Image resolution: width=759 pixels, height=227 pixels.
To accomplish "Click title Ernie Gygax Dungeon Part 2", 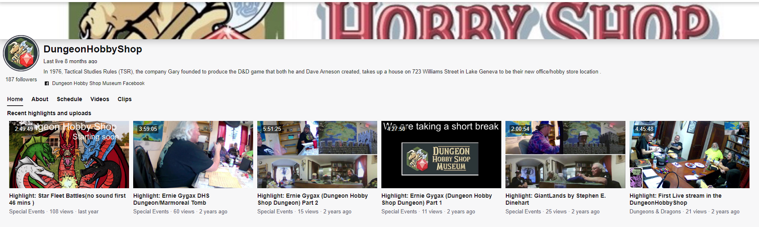I will (x=313, y=199).
